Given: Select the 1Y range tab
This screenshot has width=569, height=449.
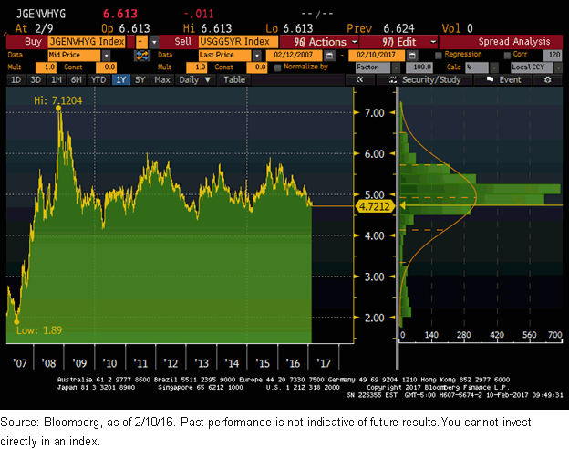Looking at the screenshot, I should click(121, 80).
